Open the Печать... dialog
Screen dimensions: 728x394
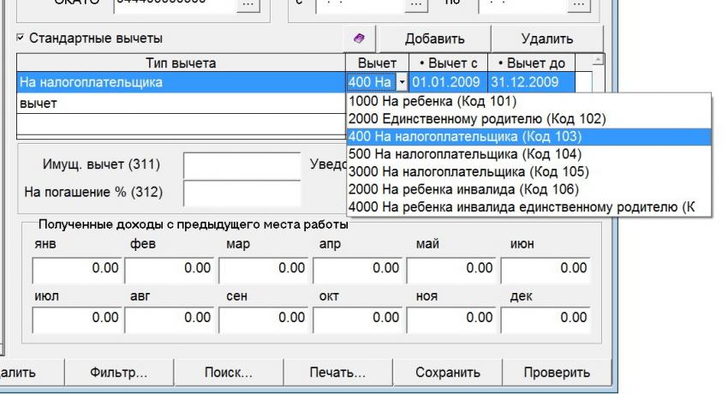click(x=337, y=373)
